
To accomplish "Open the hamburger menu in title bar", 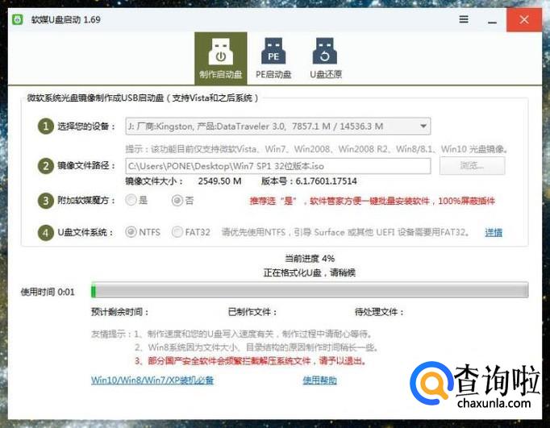I will tap(464, 19).
